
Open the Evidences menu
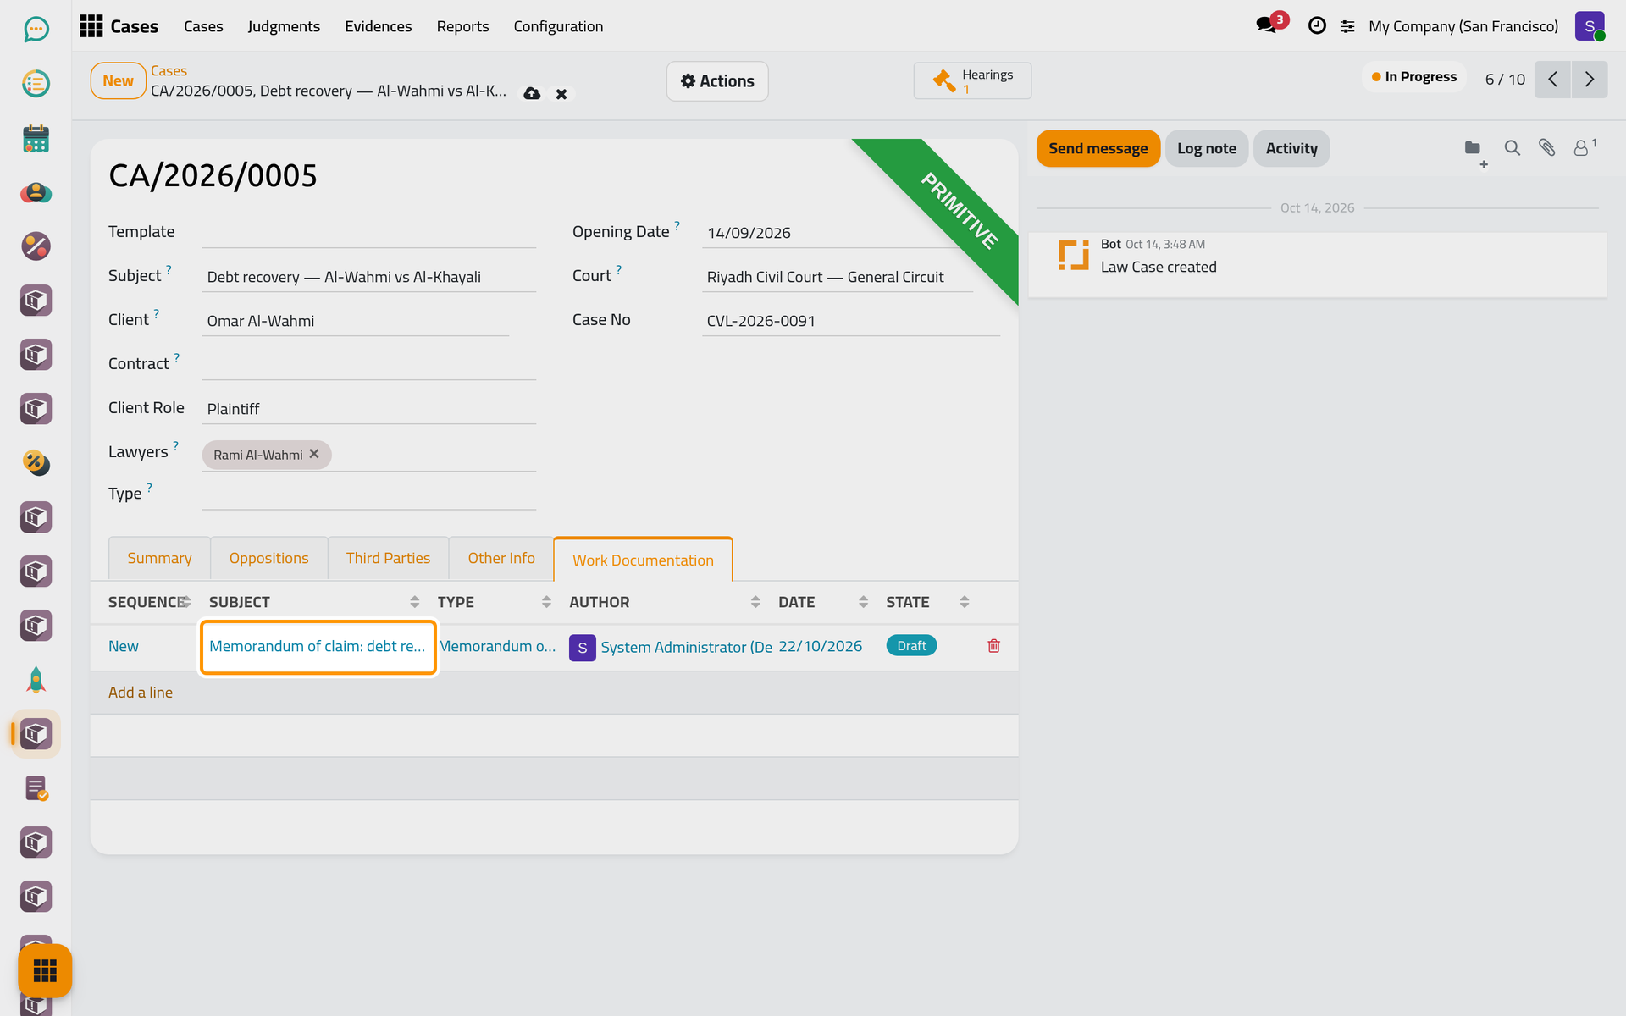click(x=379, y=26)
